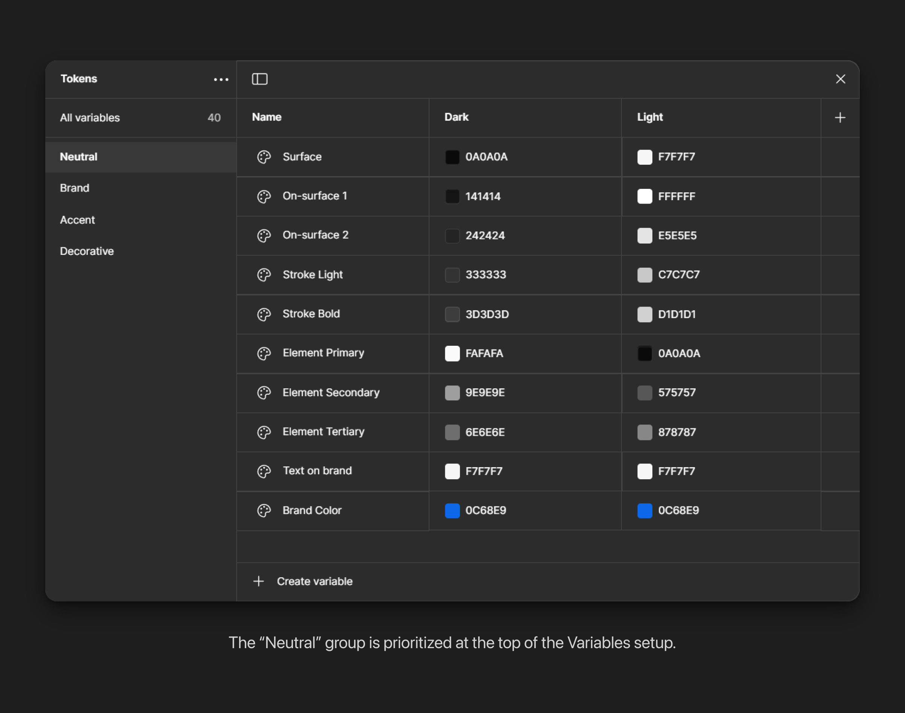This screenshot has height=713, width=905.
Task: Add a new mode column with plus icon
Action: click(840, 118)
